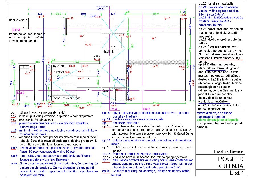Viewport: 256px width, 181px height.
Task: Select the hladilnik text in the drawing
Action: [108, 52]
